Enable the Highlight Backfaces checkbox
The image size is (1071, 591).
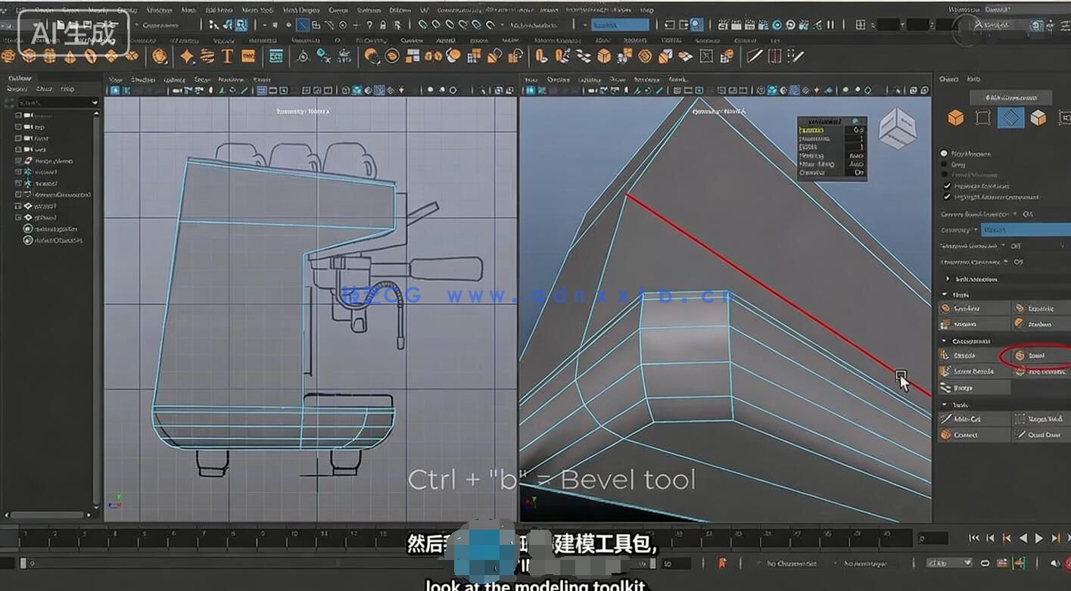tap(946, 185)
